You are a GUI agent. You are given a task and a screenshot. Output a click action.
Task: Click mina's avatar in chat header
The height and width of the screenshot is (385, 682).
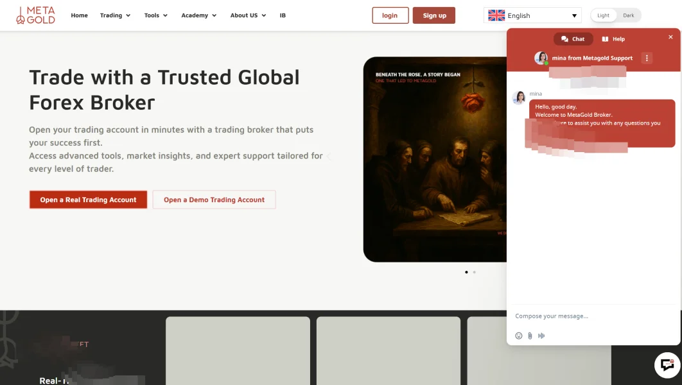[x=541, y=58]
